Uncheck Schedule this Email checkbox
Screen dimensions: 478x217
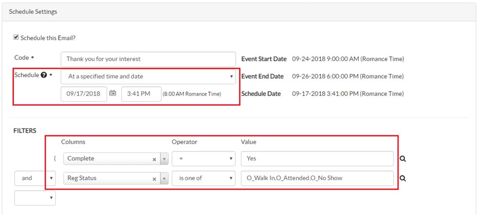[x=16, y=37]
